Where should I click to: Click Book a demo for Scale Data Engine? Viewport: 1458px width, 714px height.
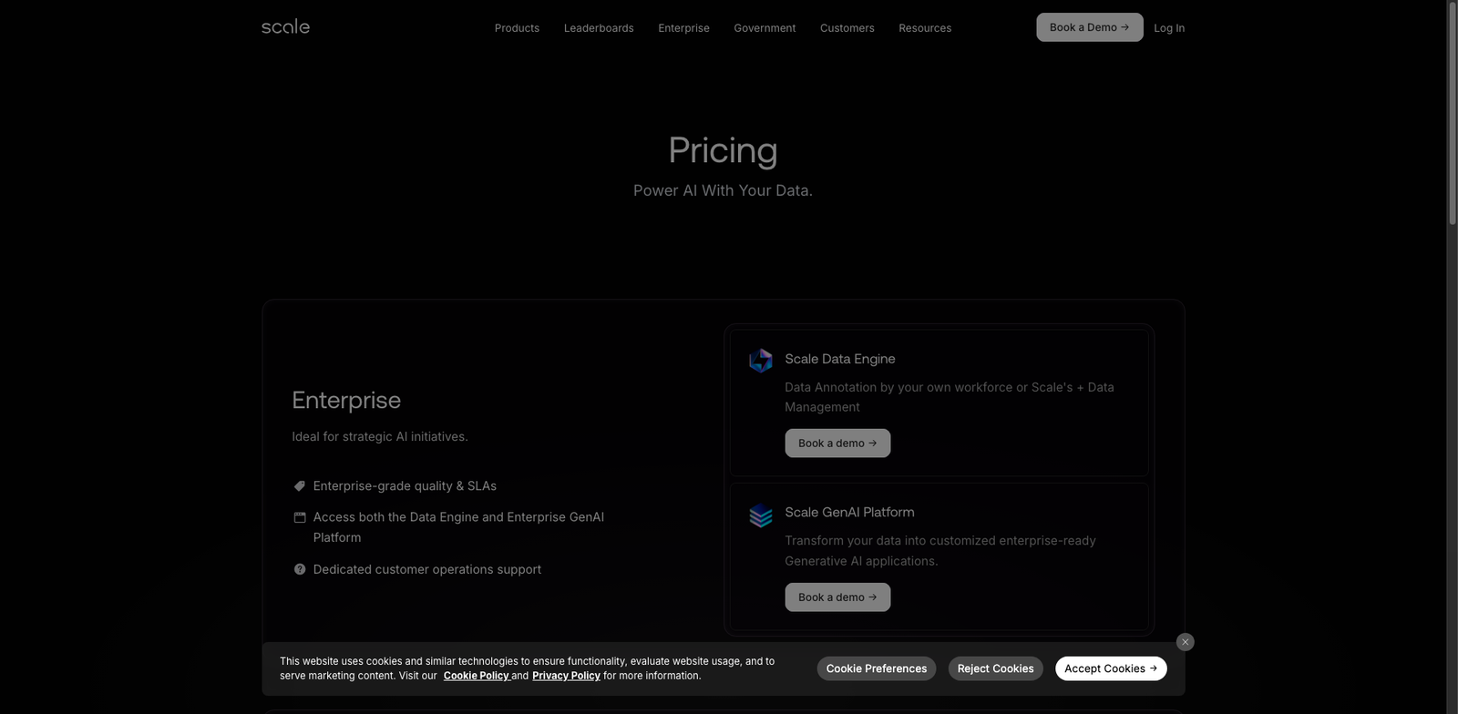837,443
